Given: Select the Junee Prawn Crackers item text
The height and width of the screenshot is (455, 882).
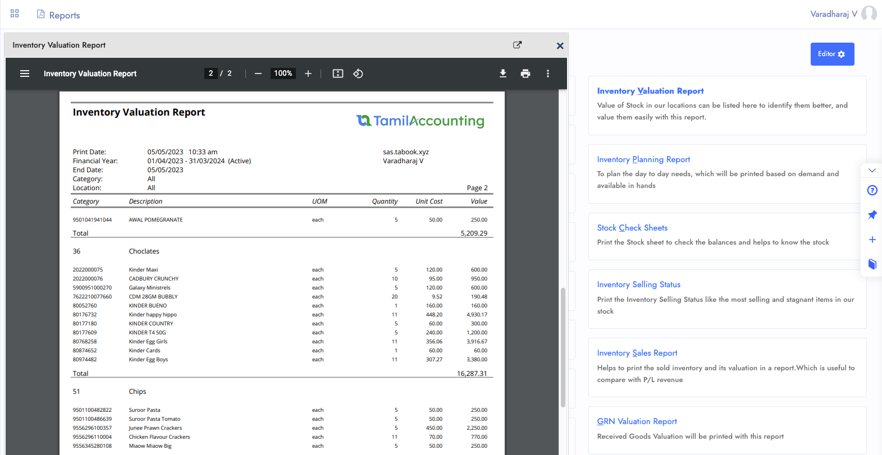Looking at the screenshot, I should (x=155, y=428).
